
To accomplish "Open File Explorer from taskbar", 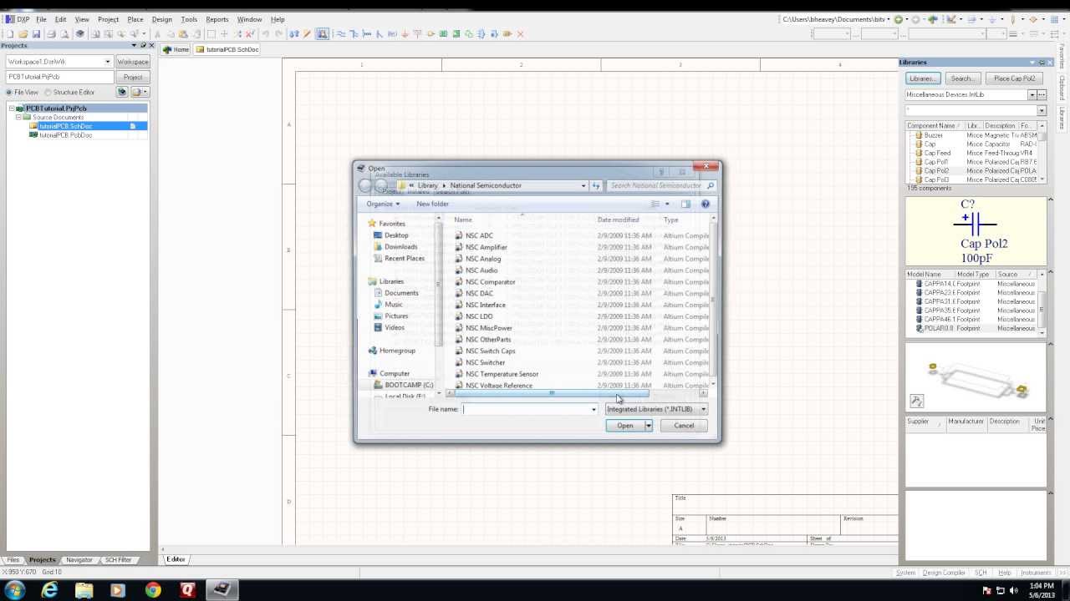I will pyautogui.click(x=84, y=589).
